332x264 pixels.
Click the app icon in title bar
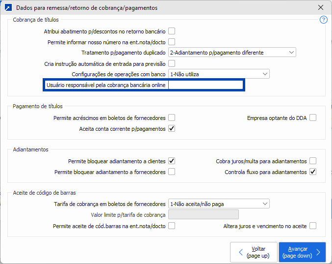pos(8,7)
